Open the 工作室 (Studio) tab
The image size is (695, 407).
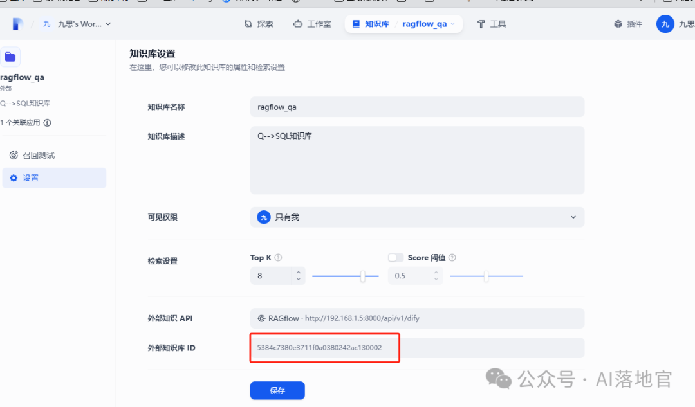tap(312, 24)
